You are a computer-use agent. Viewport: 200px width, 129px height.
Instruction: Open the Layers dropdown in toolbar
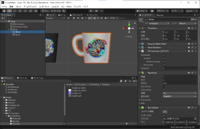point(177,11)
